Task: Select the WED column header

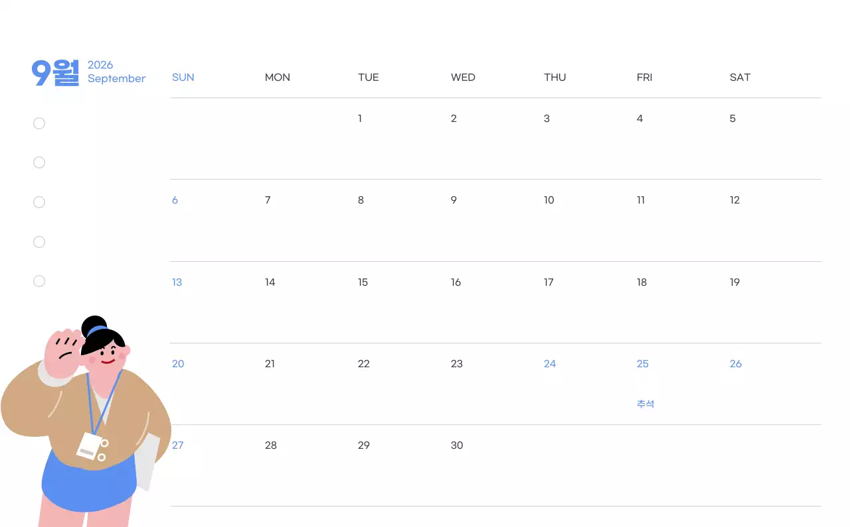Action: 463,78
